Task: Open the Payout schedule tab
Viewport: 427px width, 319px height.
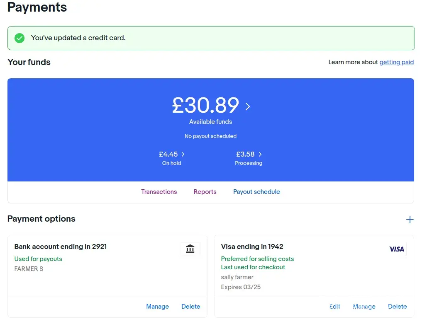Action: (256, 192)
